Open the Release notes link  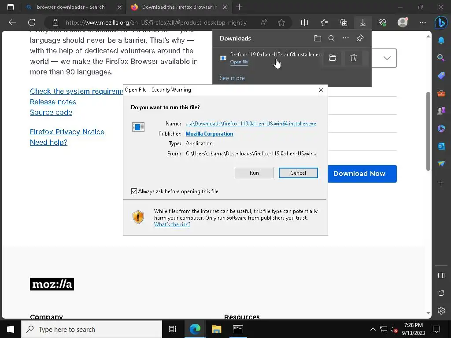coord(53,102)
